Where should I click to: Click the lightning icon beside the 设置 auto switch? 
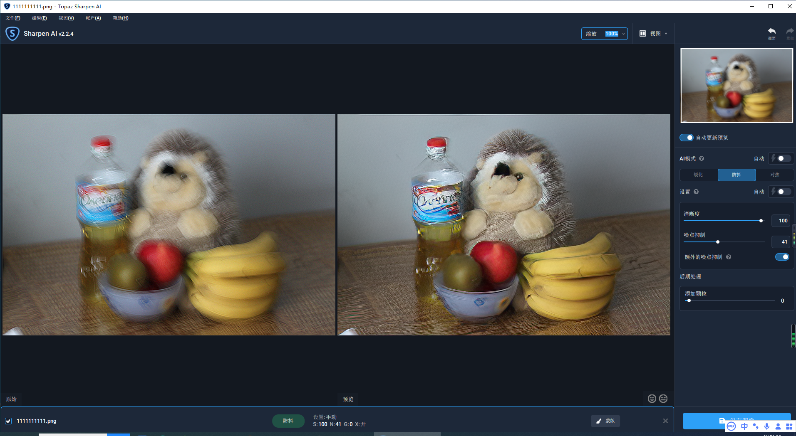coord(774,192)
